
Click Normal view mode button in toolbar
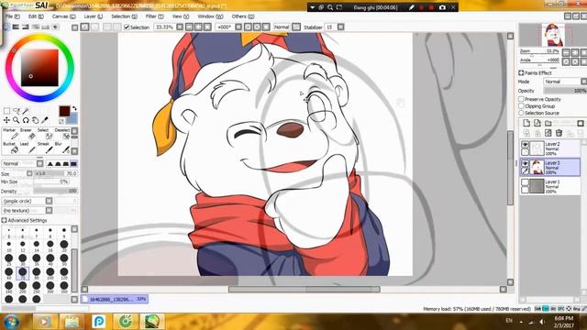point(282,27)
